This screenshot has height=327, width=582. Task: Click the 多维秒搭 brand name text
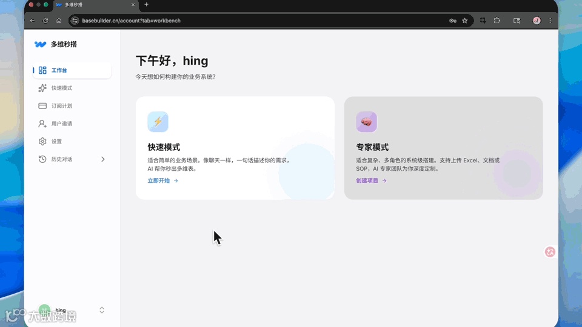tap(64, 44)
